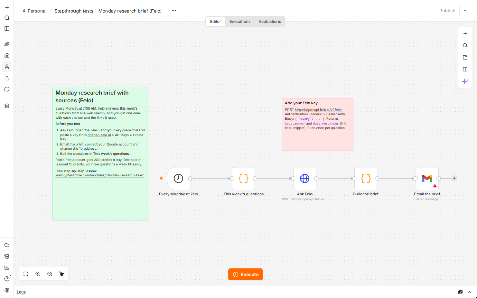Pop out the Logs panel

(461, 292)
